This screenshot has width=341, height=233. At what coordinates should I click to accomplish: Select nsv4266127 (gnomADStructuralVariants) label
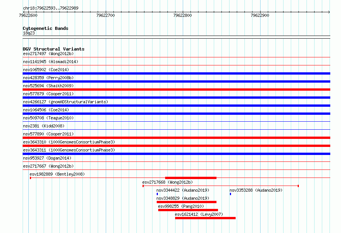(x=66, y=102)
